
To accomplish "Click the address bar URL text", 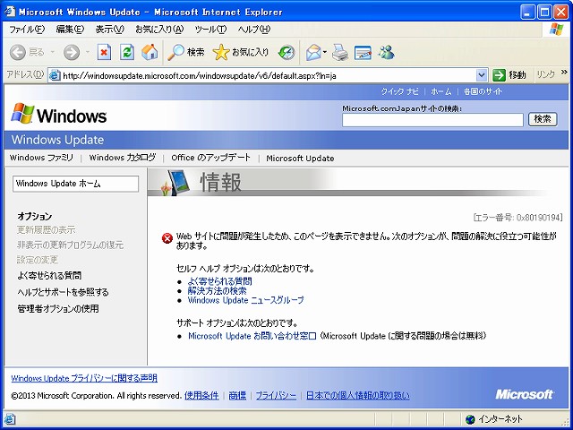I will [x=199, y=75].
